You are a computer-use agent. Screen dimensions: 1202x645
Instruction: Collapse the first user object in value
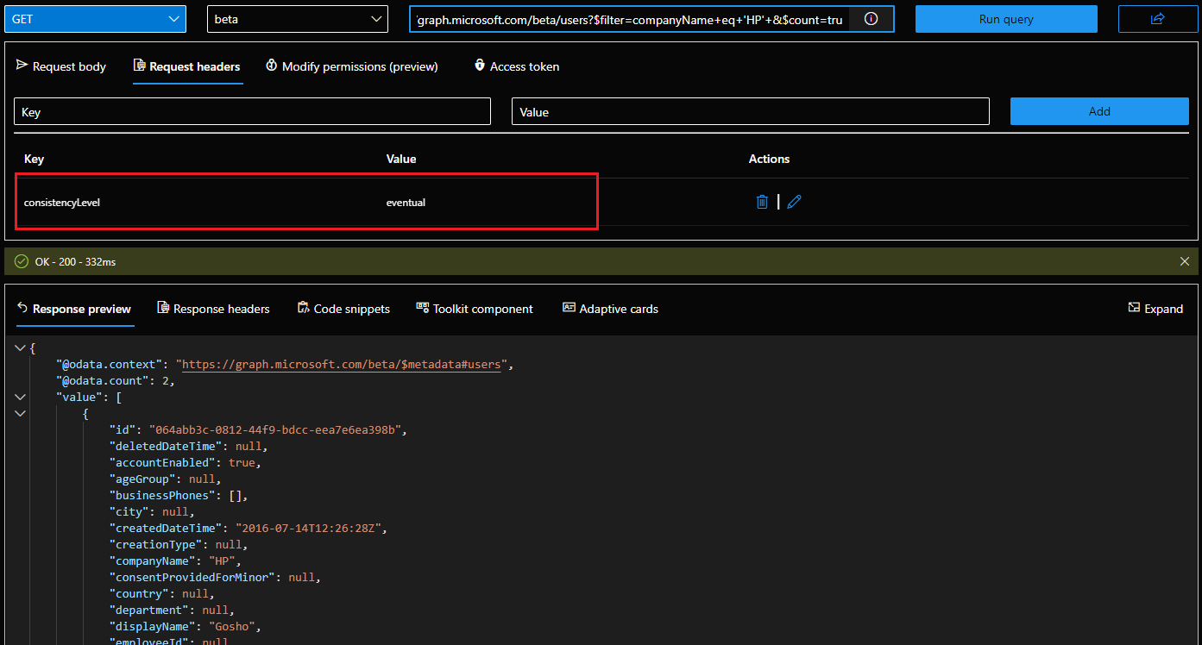click(21, 413)
